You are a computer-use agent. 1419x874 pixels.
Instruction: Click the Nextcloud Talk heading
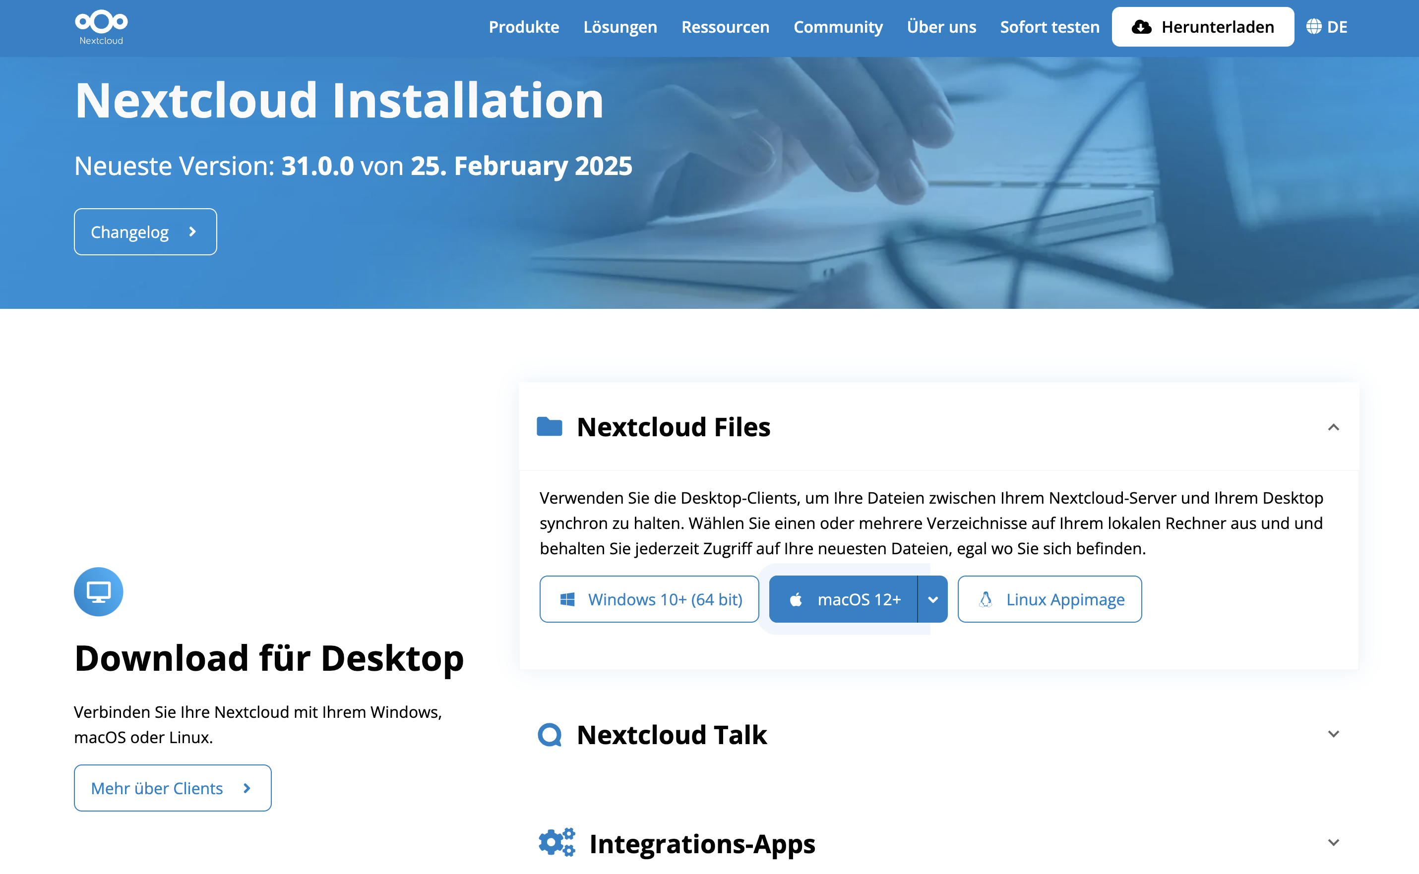click(672, 735)
